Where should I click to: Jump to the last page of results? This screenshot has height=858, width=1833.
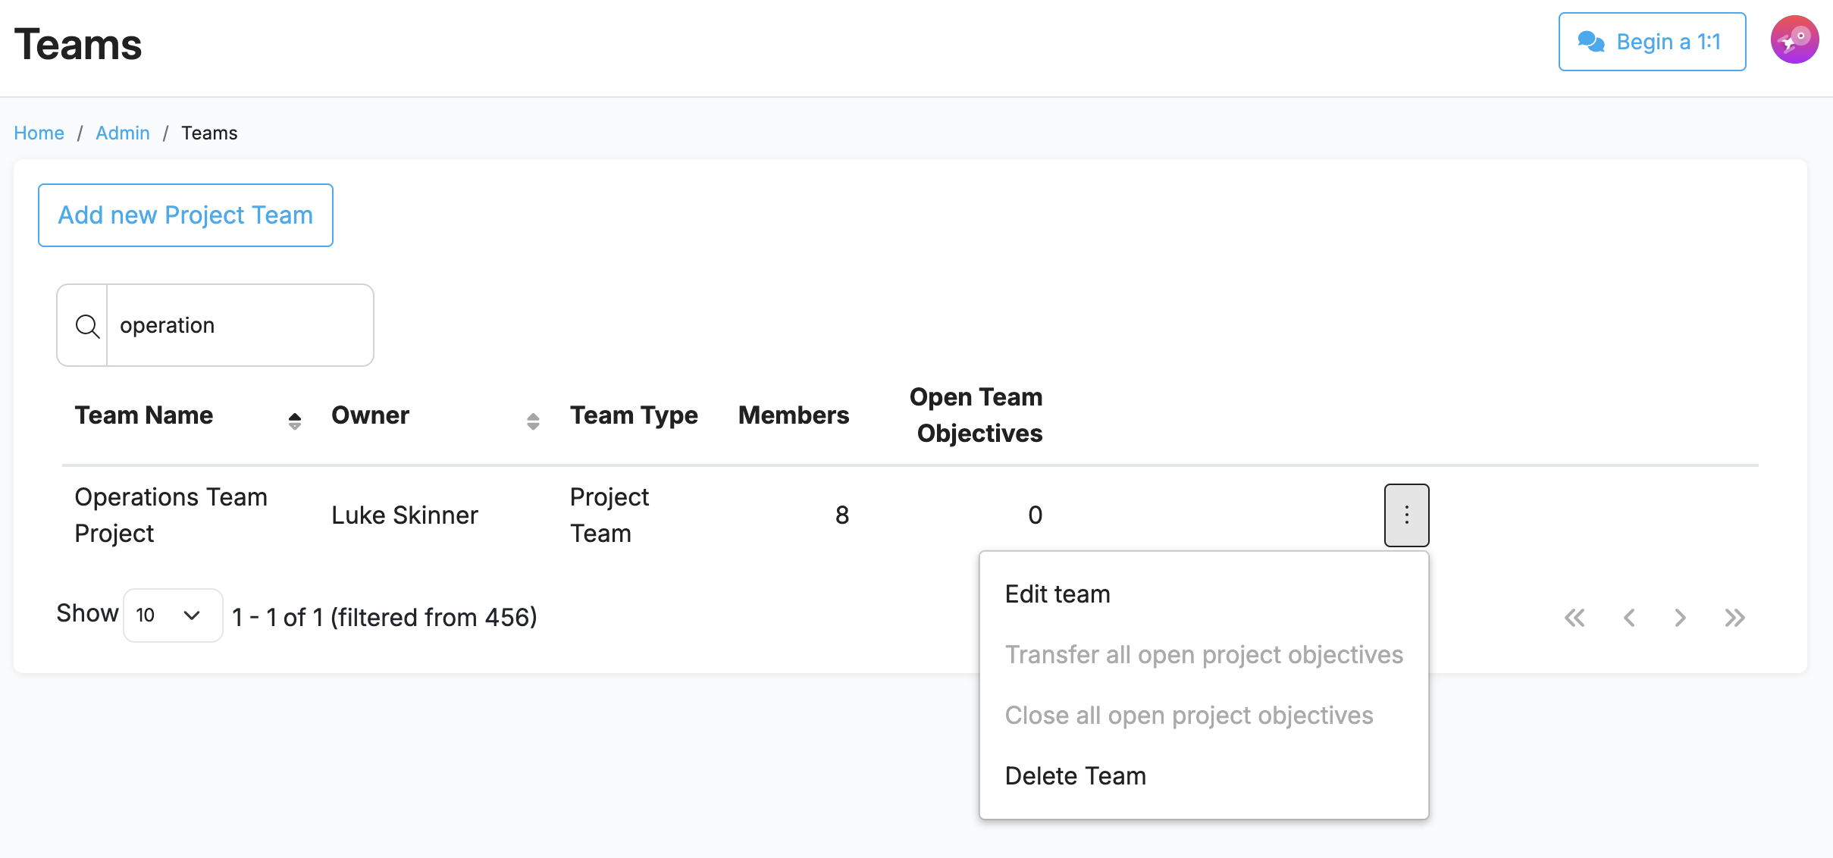(x=1734, y=618)
